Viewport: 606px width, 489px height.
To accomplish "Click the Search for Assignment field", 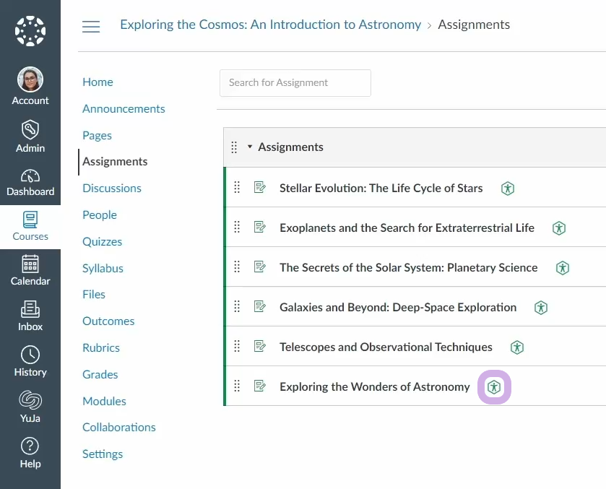I will [x=295, y=83].
